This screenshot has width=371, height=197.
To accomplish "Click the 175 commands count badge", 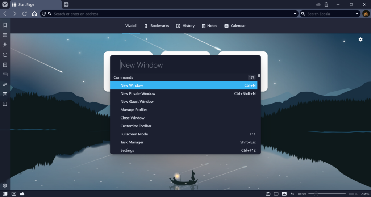I will [251, 77].
